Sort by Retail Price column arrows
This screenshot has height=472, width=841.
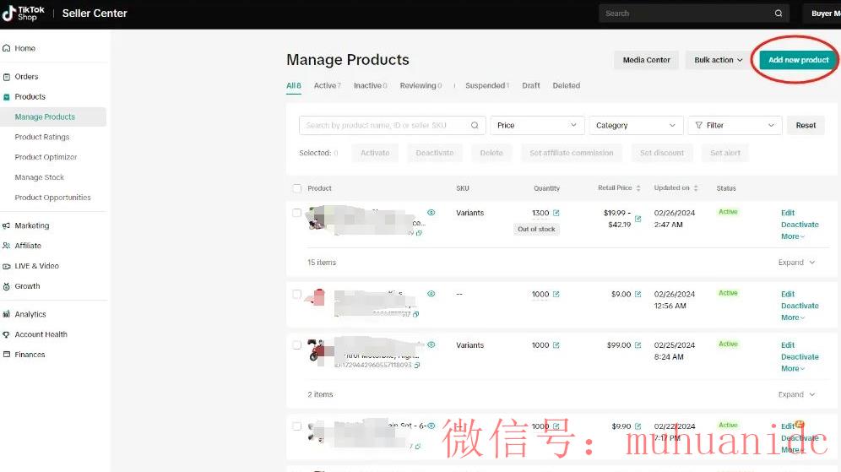point(638,188)
